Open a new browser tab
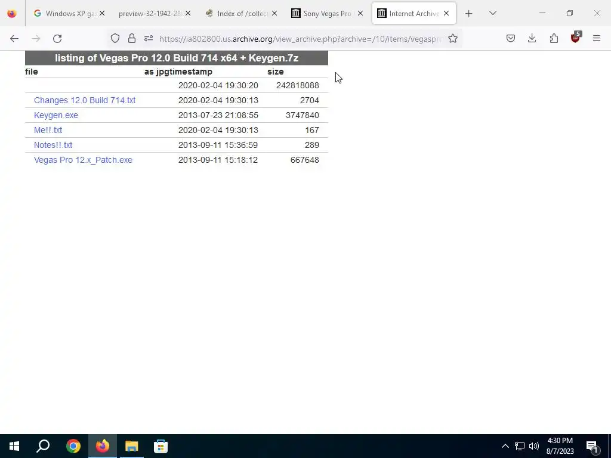This screenshot has width=611, height=458. point(469,14)
